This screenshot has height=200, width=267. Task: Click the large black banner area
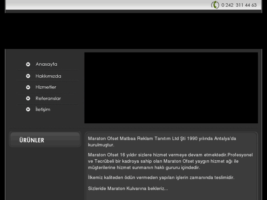[x=171, y=88]
